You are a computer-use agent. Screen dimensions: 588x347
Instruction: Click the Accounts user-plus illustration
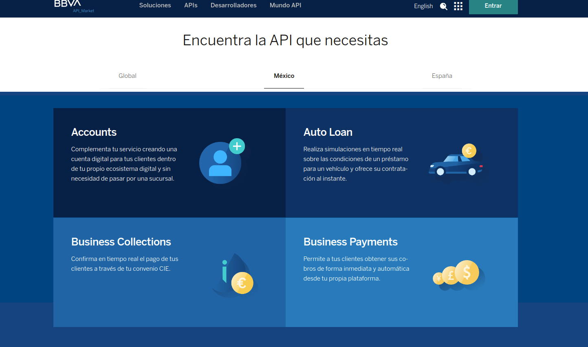click(x=222, y=161)
